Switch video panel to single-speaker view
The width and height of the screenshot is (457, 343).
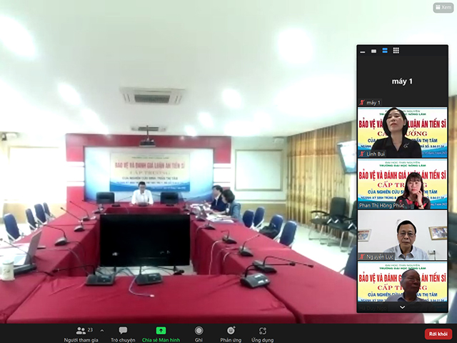pyautogui.click(x=373, y=51)
